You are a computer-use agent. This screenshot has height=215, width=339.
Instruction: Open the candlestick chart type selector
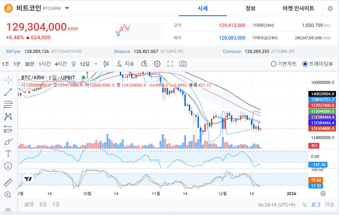coord(106,64)
